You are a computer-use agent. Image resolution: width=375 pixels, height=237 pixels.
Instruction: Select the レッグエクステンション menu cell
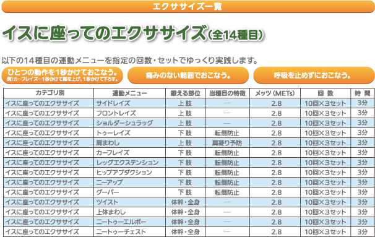point(129,163)
